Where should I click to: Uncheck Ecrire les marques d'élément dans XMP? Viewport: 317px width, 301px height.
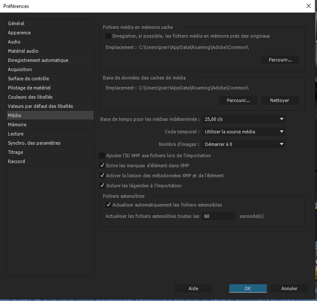pos(102,166)
